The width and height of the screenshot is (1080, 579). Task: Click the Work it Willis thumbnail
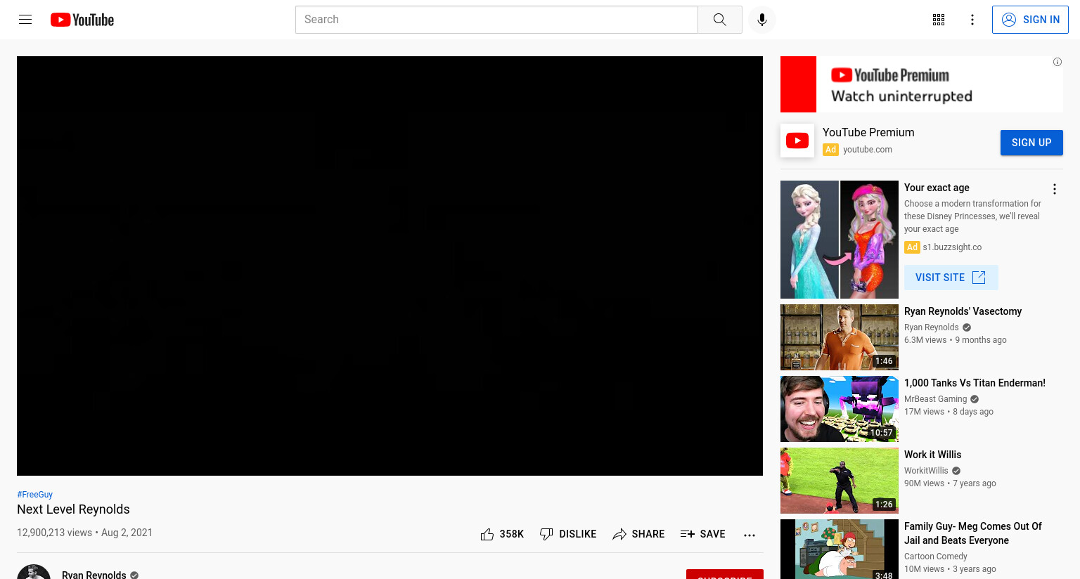coord(840,481)
